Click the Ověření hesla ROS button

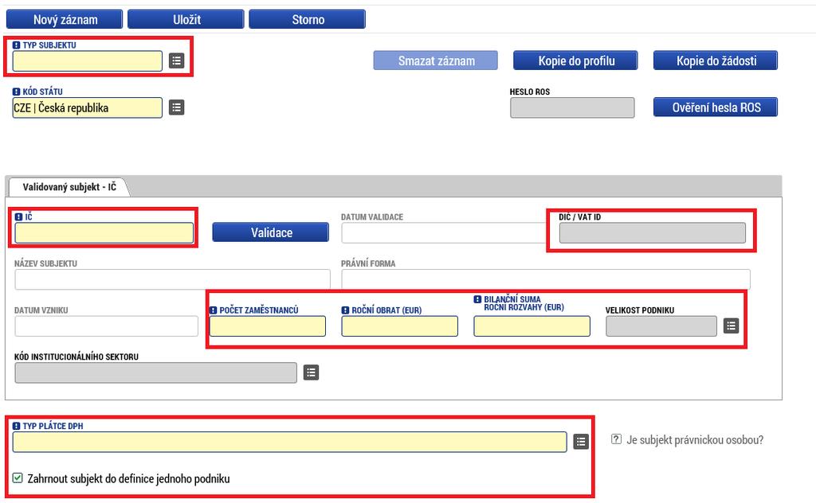(716, 107)
